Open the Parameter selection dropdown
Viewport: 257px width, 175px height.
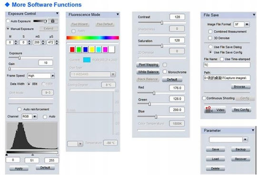pos(245,140)
